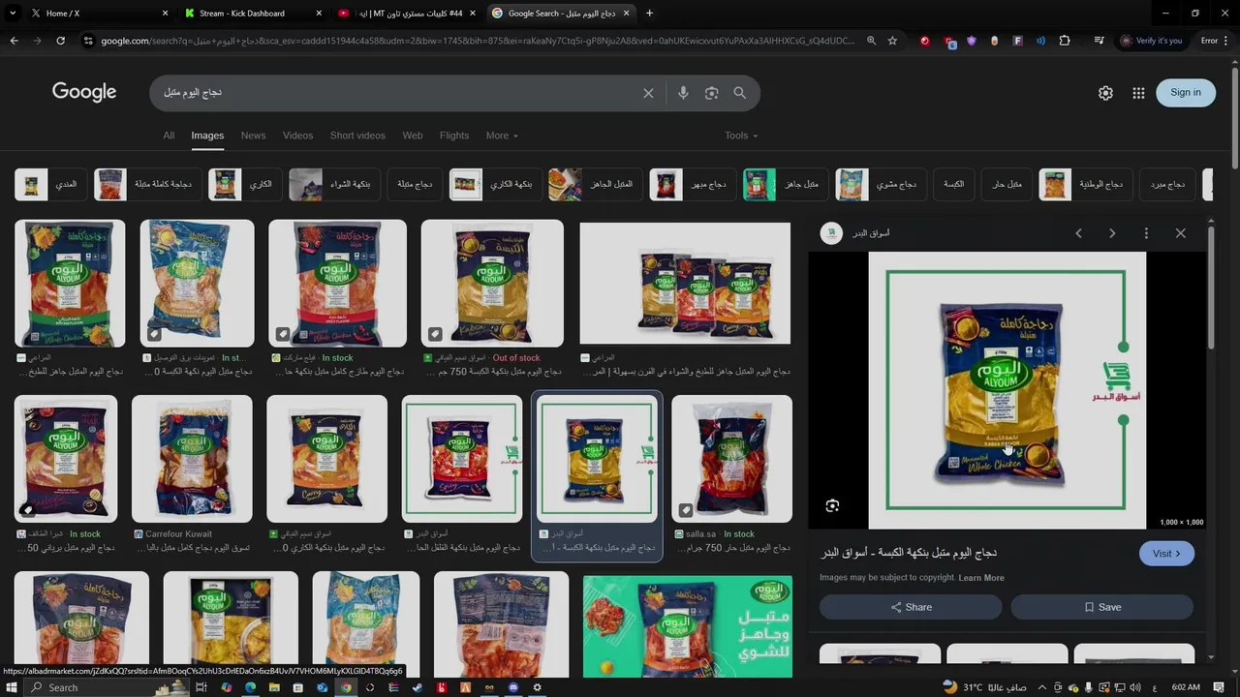Screen dimensions: 1240x697
Task: Expand the More search filter dropdown
Action: (502, 136)
